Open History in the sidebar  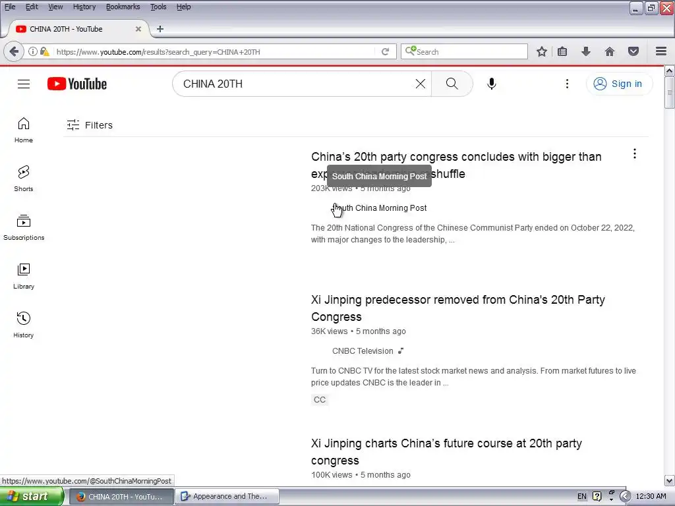pos(24,325)
